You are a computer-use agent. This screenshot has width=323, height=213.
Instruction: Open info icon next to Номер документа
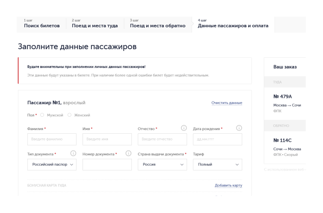128,153
